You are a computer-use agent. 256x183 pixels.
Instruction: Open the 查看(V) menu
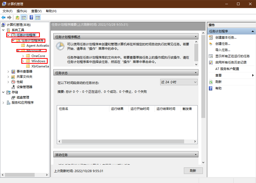(36, 11)
